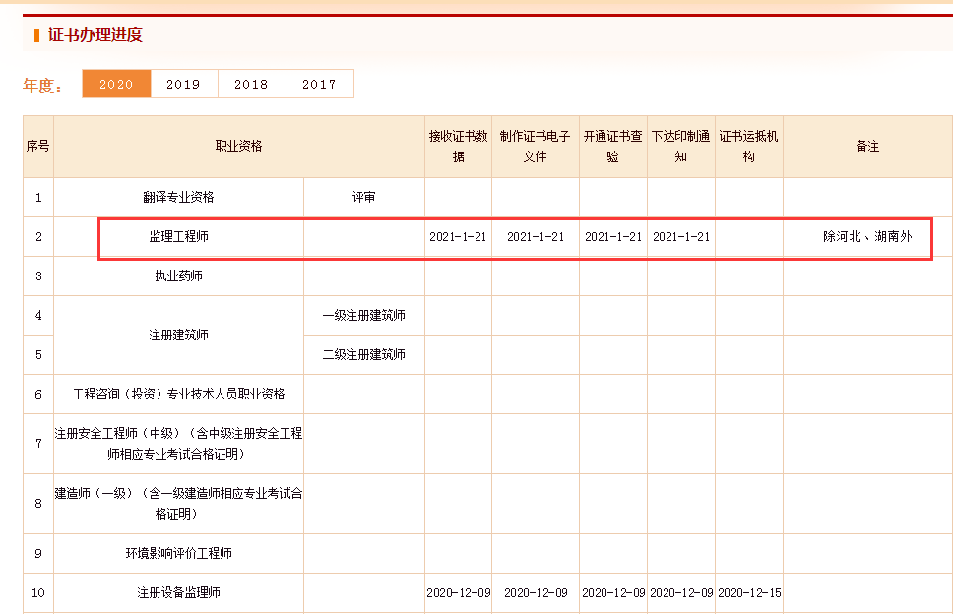Select the 环境影响评价工程师 entry

[178, 553]
